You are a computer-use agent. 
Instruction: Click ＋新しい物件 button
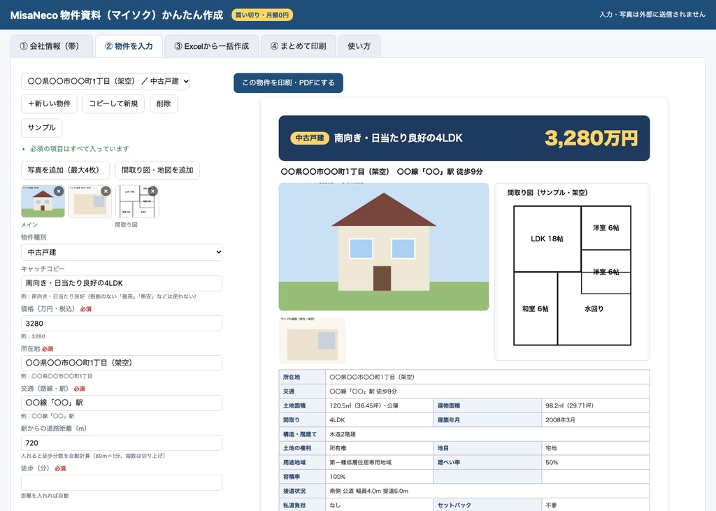point(50,103)
